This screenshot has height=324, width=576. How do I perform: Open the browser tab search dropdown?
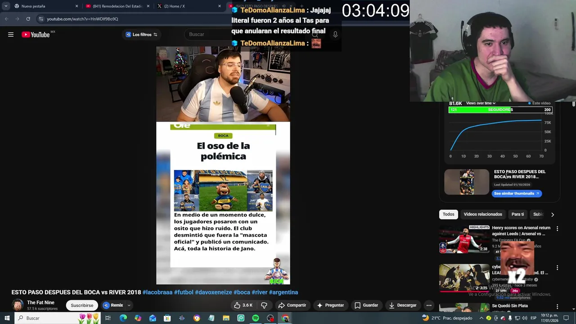[x=6, y=6]
